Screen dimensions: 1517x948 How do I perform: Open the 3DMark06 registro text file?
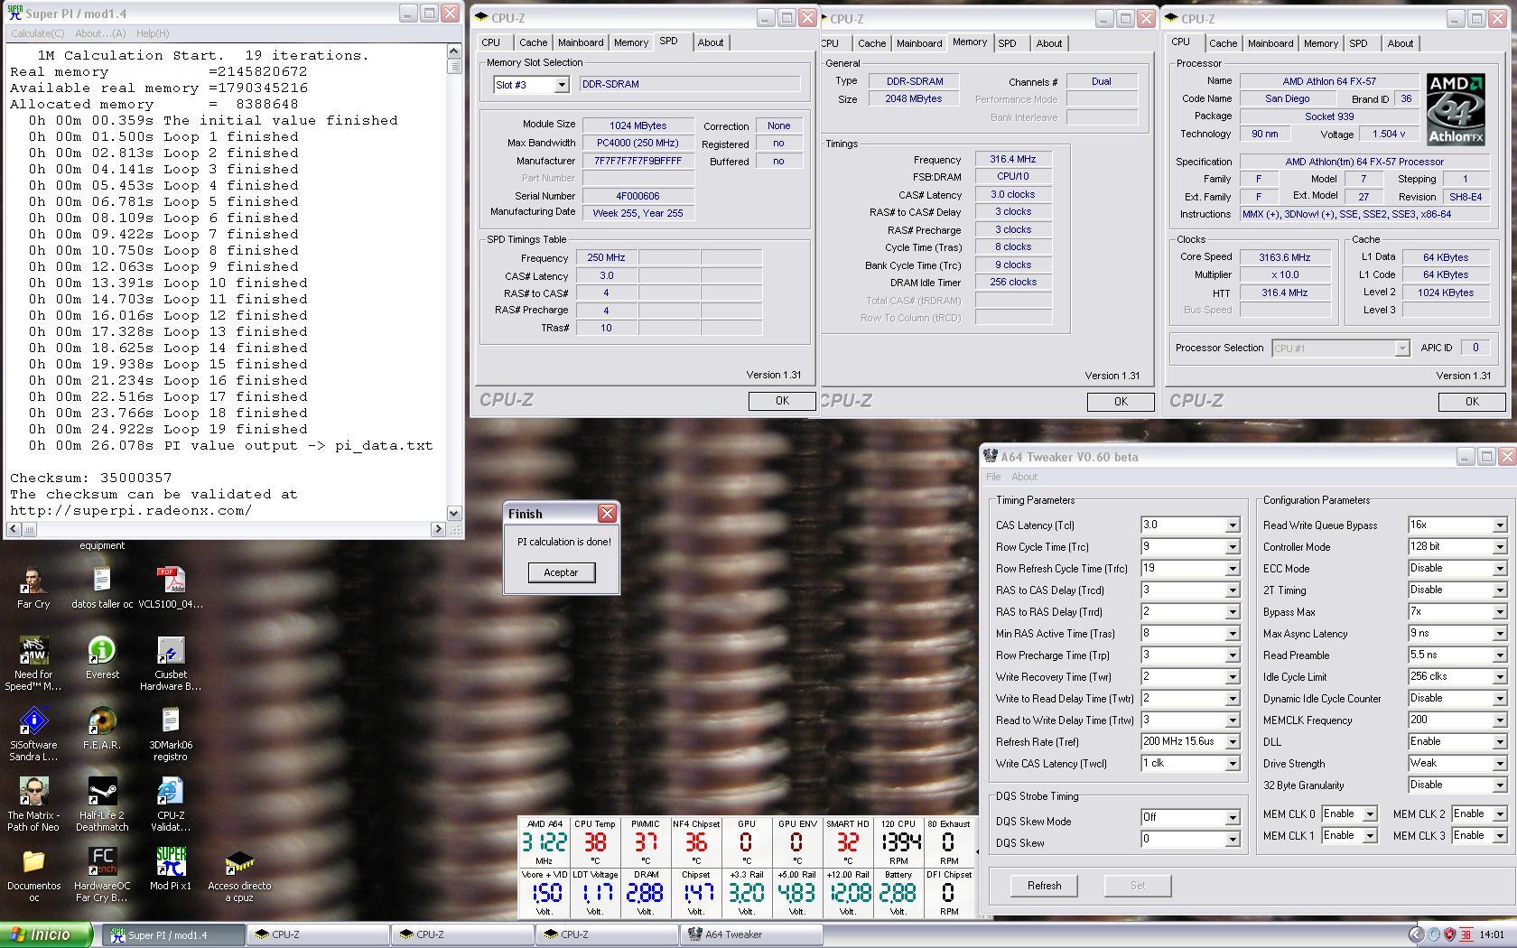[x=171, y=721]
